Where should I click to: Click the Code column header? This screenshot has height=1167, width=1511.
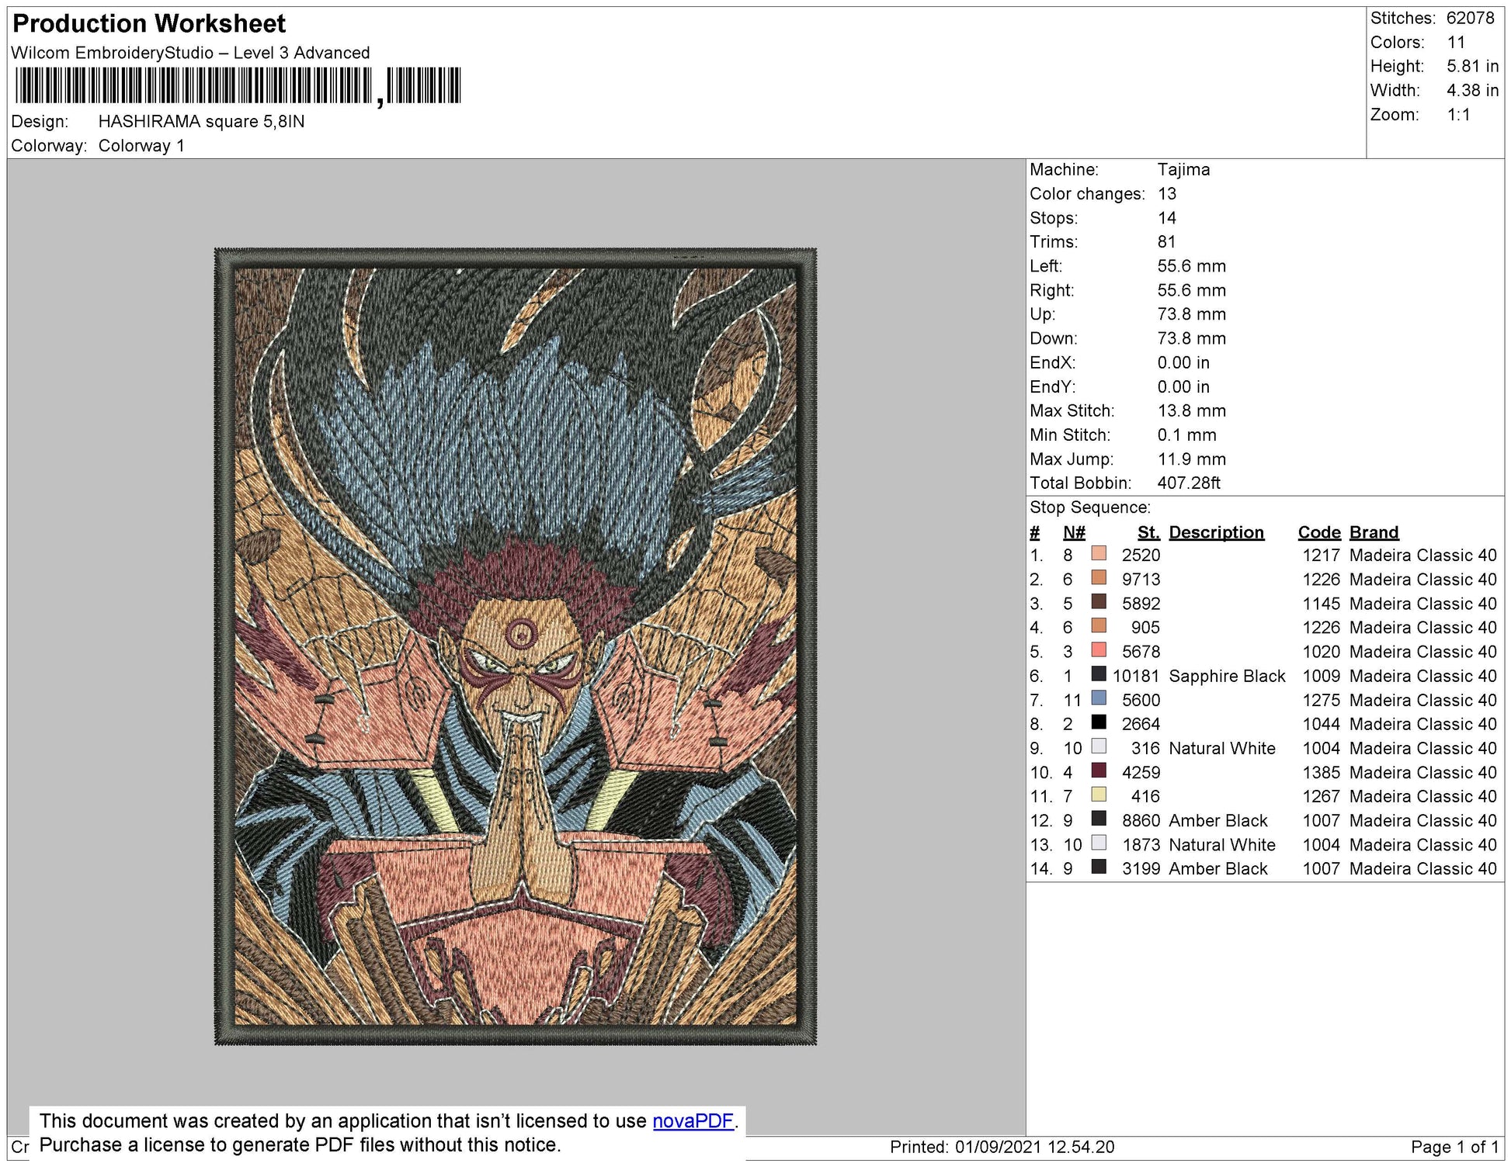coord(1318,532)
